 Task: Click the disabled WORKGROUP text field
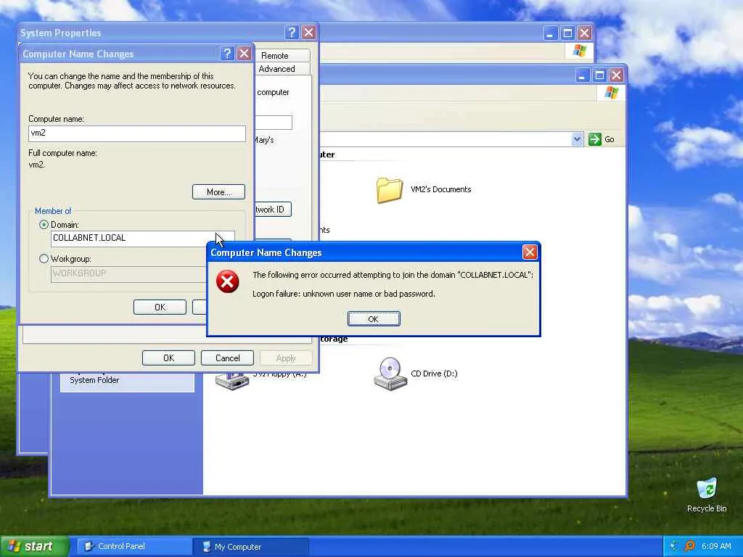click(128, 273)
